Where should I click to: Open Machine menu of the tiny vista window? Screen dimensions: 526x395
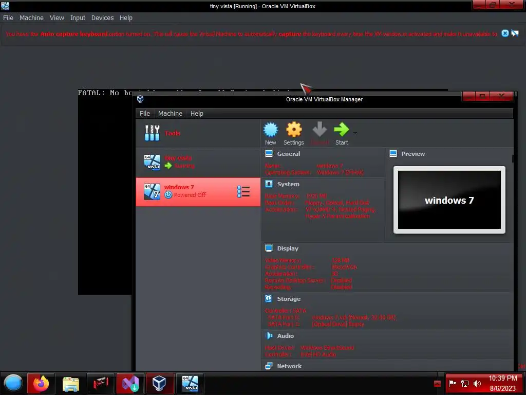(x=31, y=18)
